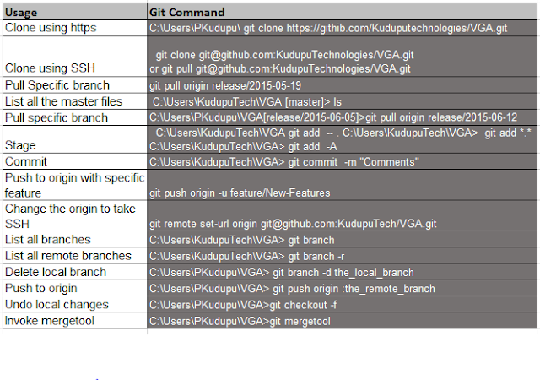The width and height of the screenshot is (540, 380).
Task: Click the Undo local changes cell
Action: [x=75, y=304]
